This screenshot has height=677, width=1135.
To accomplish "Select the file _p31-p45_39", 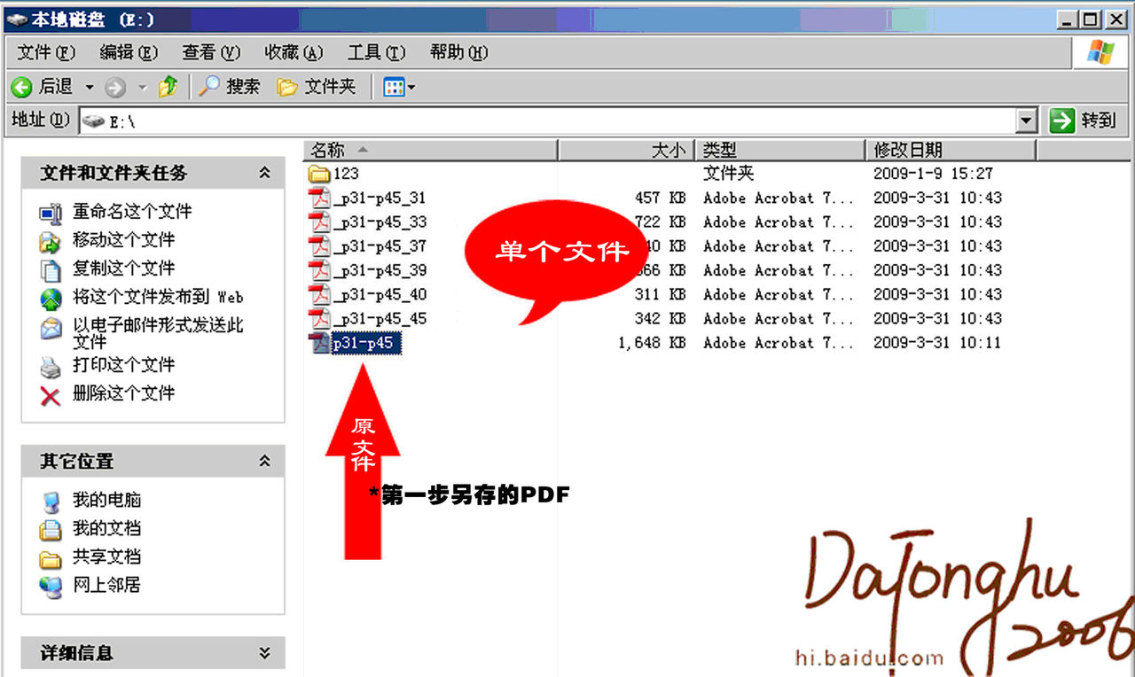I will pos(380,270).
